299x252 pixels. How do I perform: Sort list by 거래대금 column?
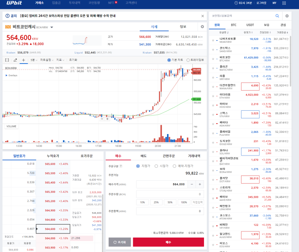[x=283, y=33]
